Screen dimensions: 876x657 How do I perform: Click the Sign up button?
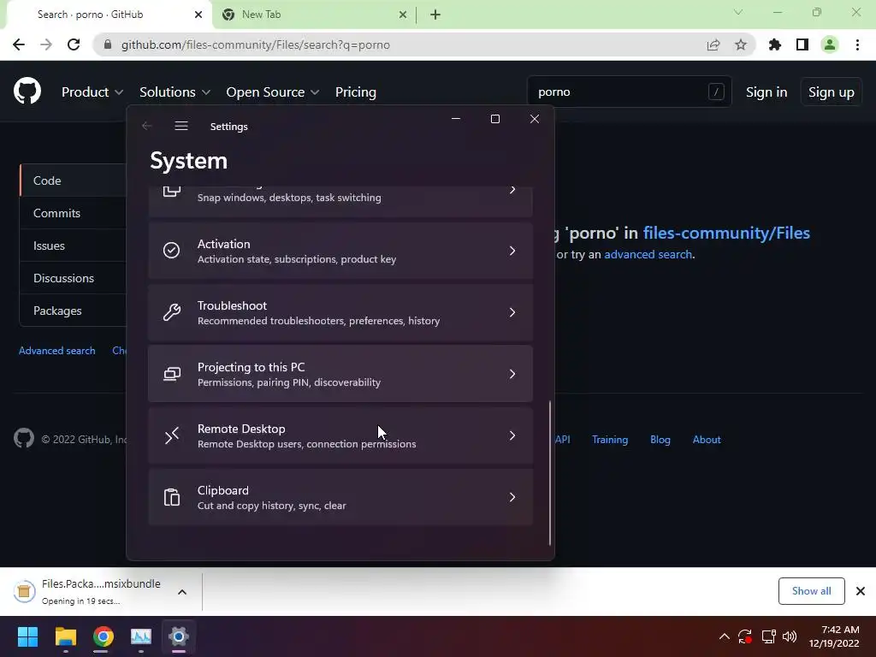click(831, 92)
